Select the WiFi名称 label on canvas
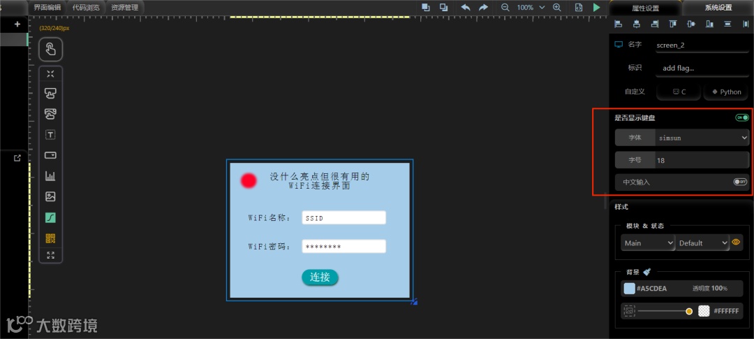This screenshot has width=754, height=339. 269,218
